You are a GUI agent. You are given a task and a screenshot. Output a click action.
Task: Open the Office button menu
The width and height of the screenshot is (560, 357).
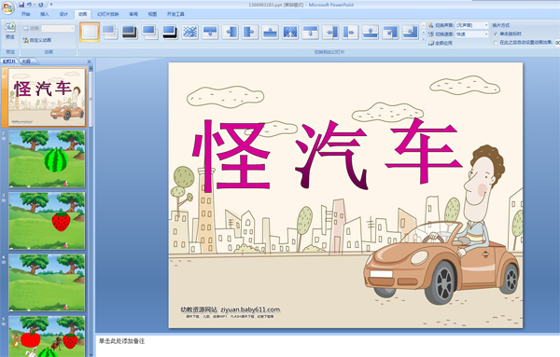(x=7, y=7)
